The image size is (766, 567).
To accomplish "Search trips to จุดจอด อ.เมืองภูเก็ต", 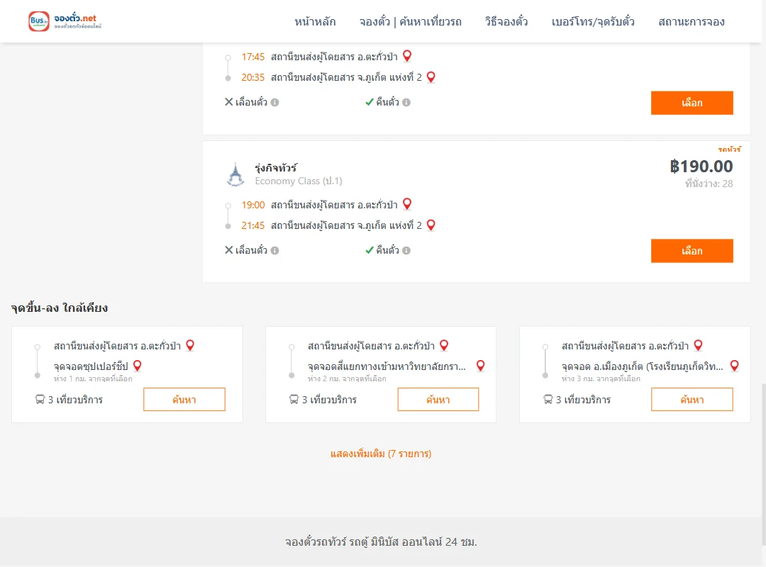I will [x=692, y=400].
